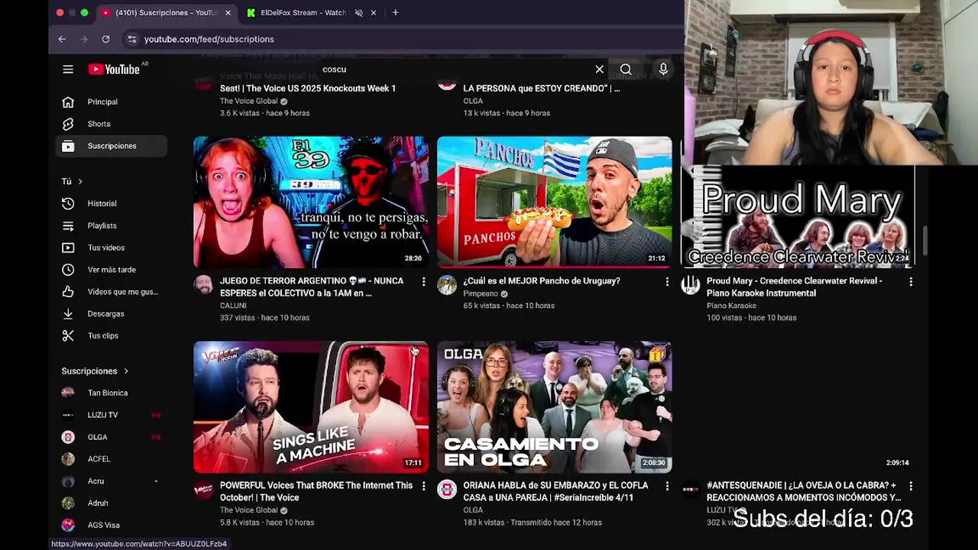Image resolution: width=978 pixels, height=550 pixels.
Task: Unmute the EIDelFox Stream tab audio icon
Action: click(x=358, y=13)
